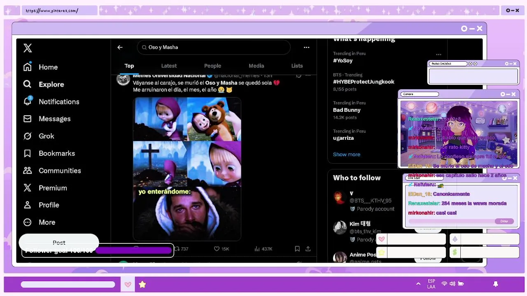Open the battery status tray icon
The height and width of the screenshot is (296, 527).
coord(461,284)
